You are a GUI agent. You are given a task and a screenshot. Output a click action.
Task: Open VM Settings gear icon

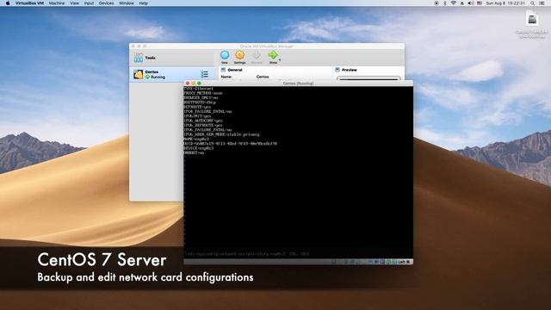coord(239,55)
